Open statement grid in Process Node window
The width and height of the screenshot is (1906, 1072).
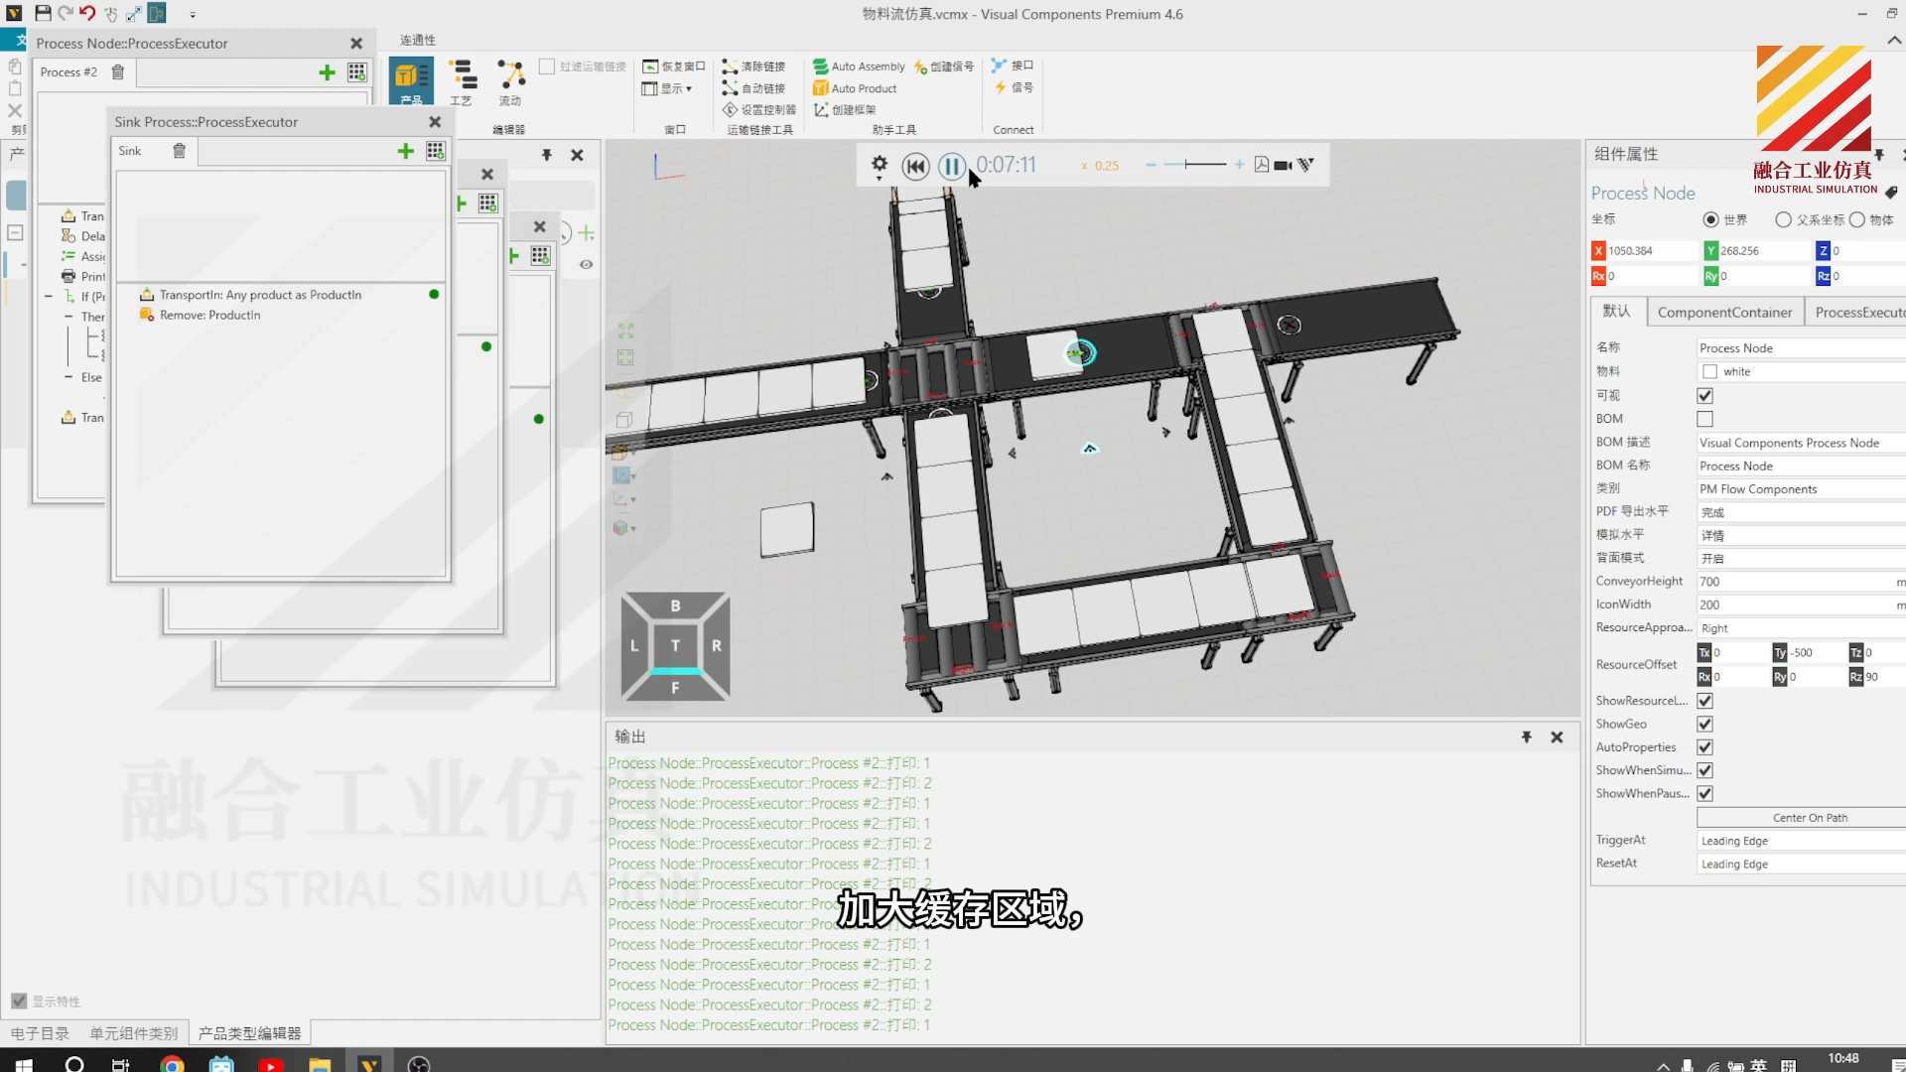356,72
